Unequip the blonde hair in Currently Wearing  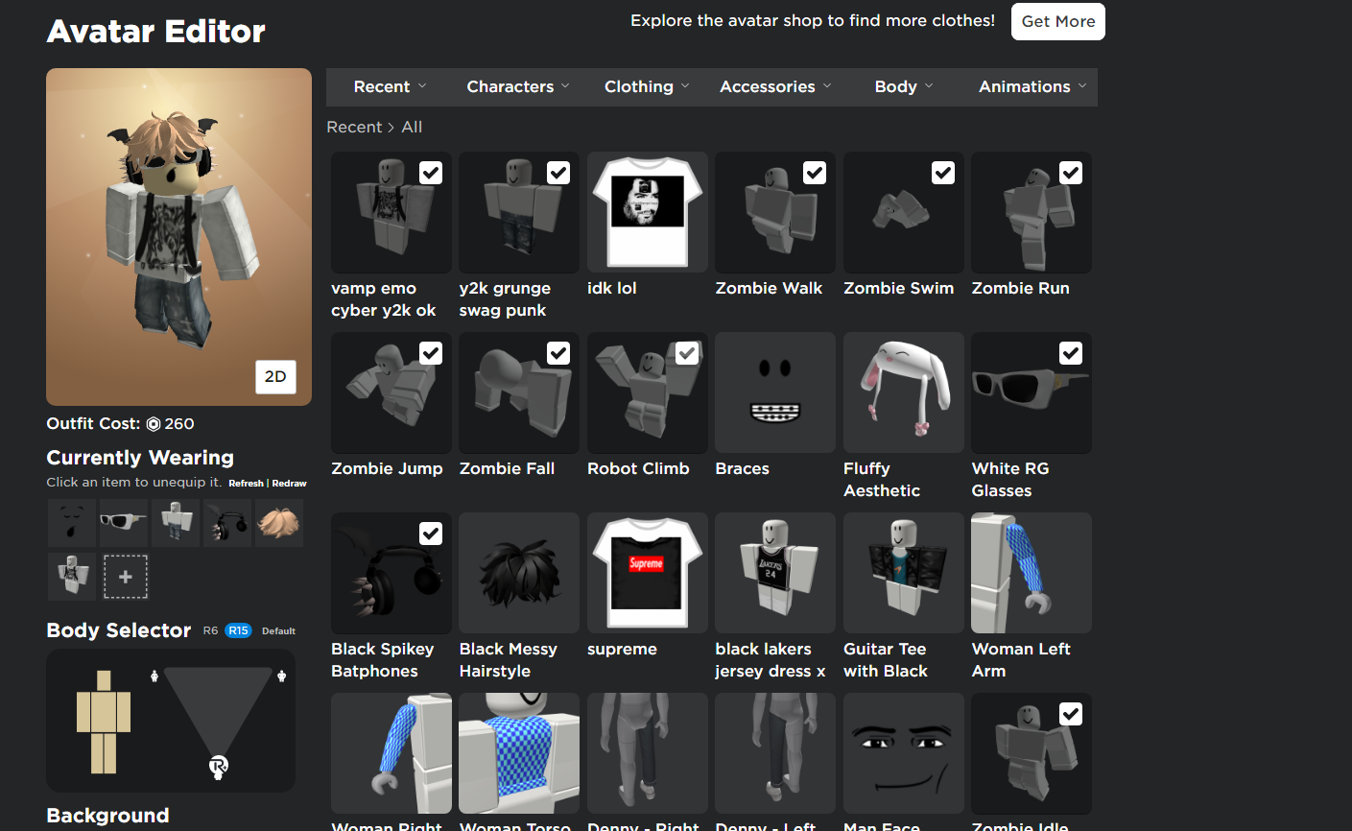[279, 523]
